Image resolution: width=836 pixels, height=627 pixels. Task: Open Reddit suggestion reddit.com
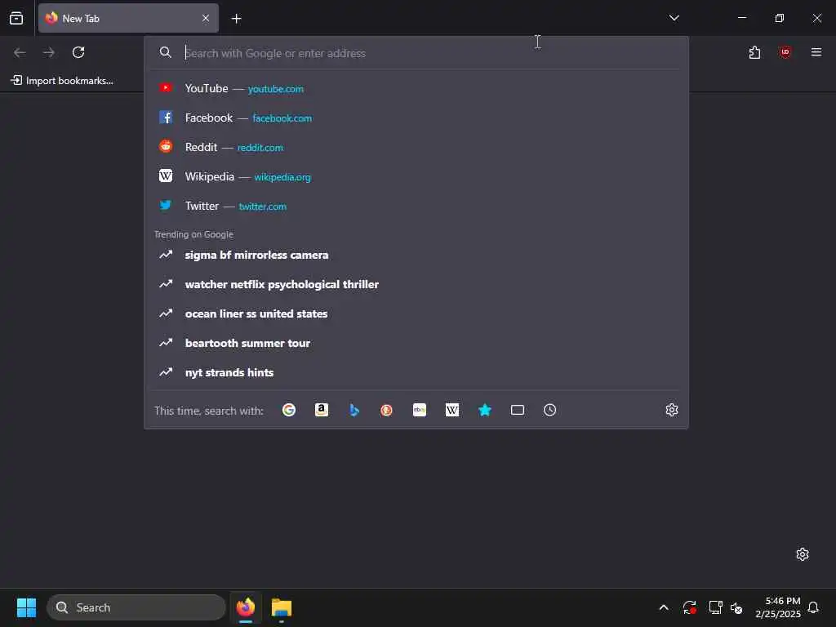pos(416,147)
